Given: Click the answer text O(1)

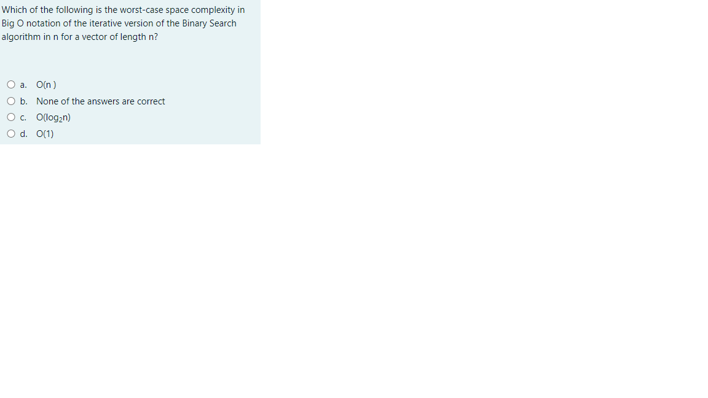Looking at the screenshot, I should point(45,133).
